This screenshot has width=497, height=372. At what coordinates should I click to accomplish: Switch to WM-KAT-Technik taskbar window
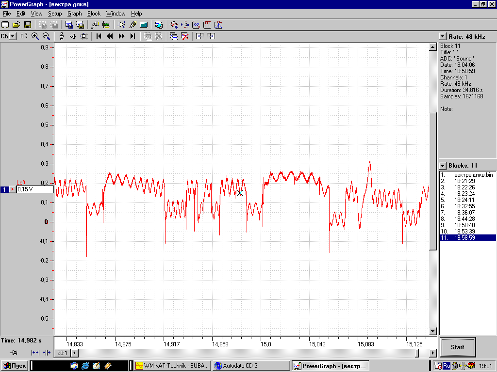click(172, 366)
